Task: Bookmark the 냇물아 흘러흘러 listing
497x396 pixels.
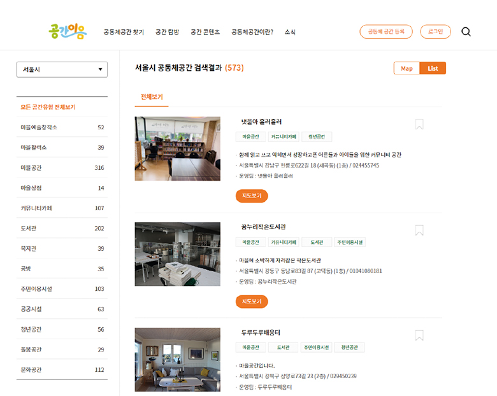Action: [x=419, y=125]
